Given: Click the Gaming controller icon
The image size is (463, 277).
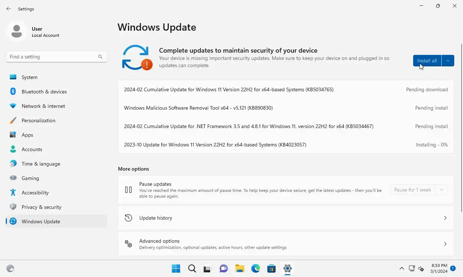Looking at the screenshot, I should [13, 178].
